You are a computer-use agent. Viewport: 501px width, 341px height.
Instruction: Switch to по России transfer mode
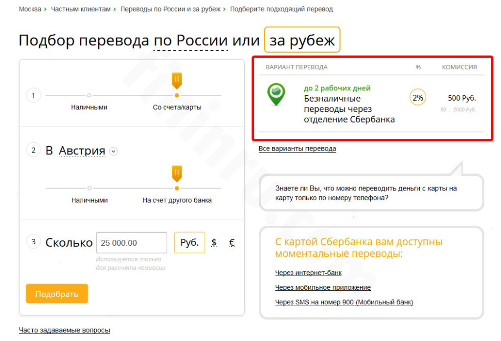pyautogui.click(x=191, y=41)
